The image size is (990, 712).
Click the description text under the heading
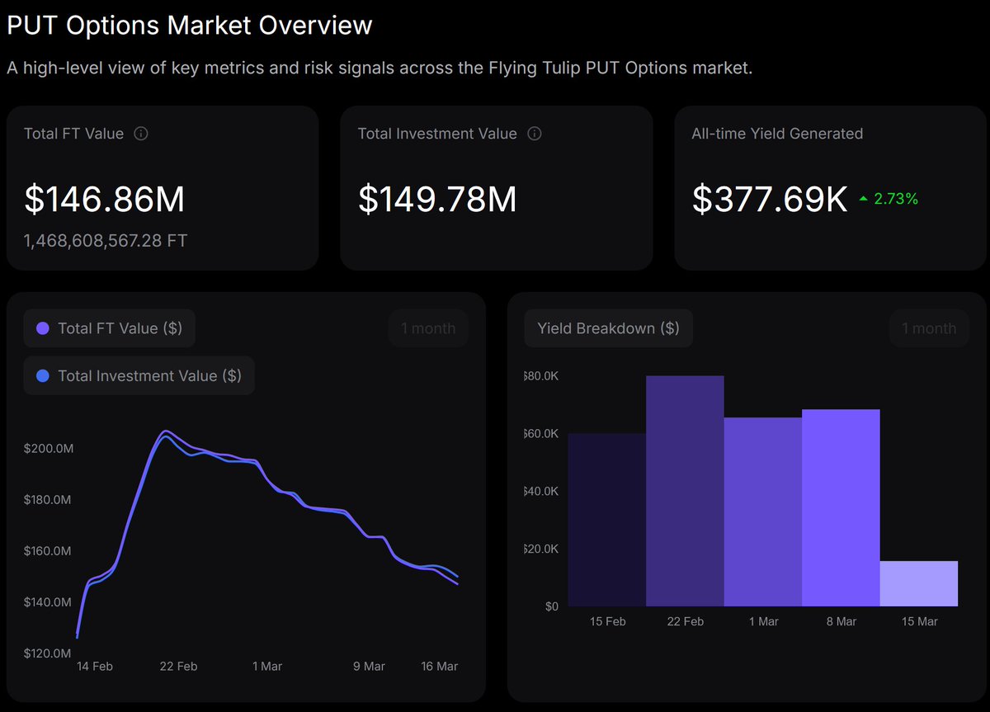[379, 68]
